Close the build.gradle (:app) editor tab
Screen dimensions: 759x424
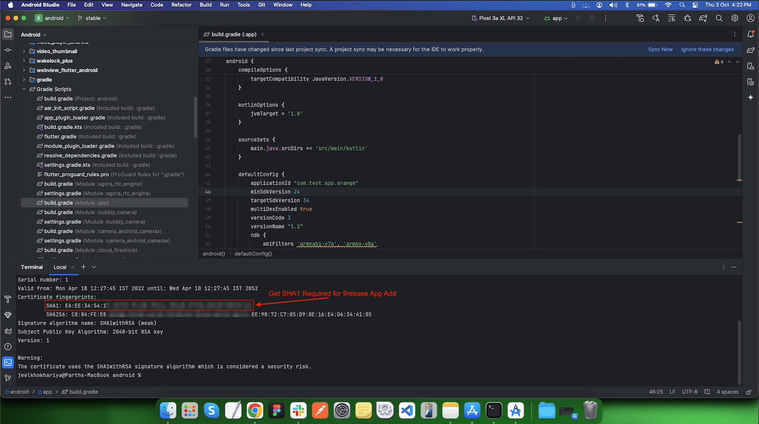(x=263, y=34)
